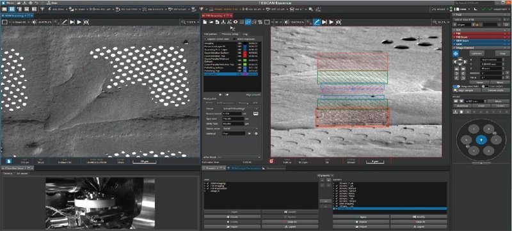This screenshot has height=231, width=512.
Task: Click the blue SEM info bar icon
Action: coord(9,161)
